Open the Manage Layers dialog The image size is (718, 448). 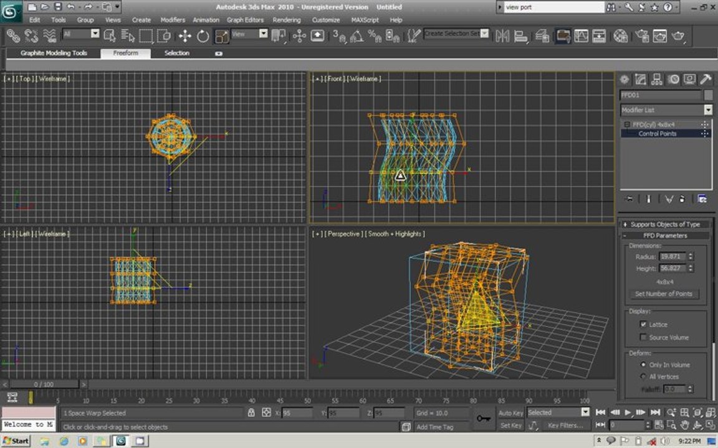(542, 35)
